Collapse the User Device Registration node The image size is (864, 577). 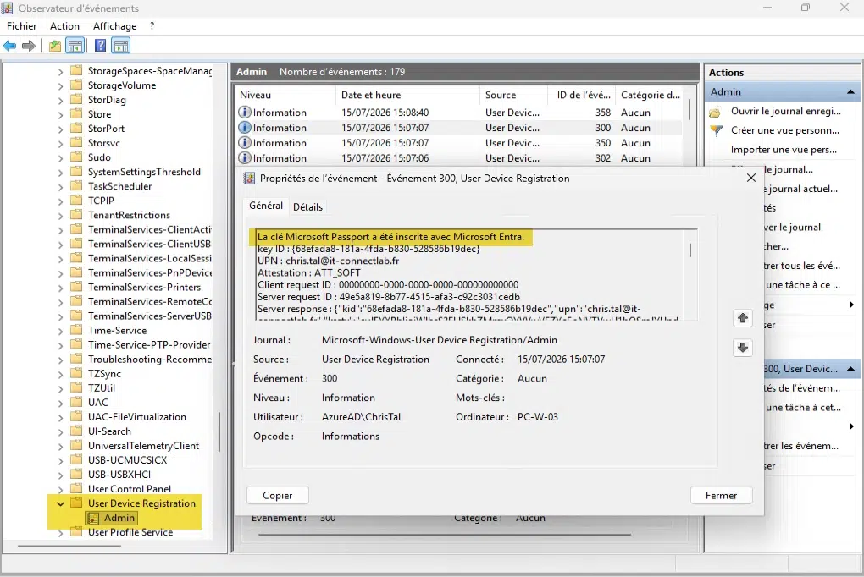[x=61, y=503]
